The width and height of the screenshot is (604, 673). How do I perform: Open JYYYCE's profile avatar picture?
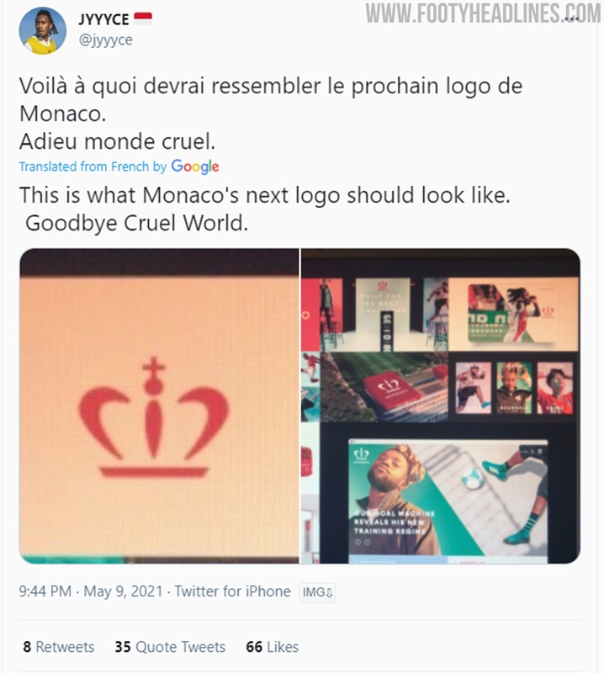pyautogui.click(x=43, y=31)
